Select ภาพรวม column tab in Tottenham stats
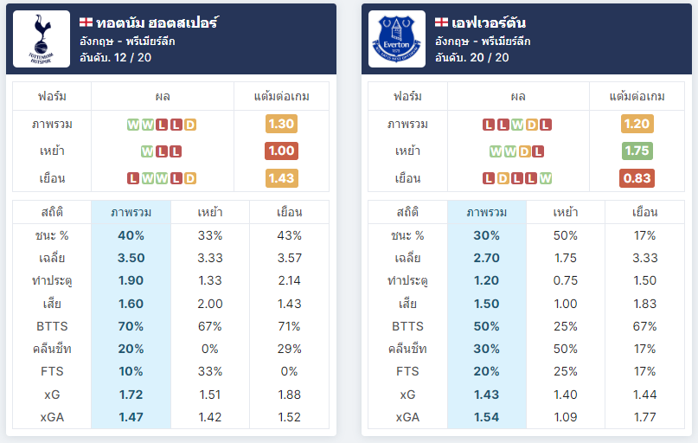Screen dimensions: 698x443 tap(131, 212)
